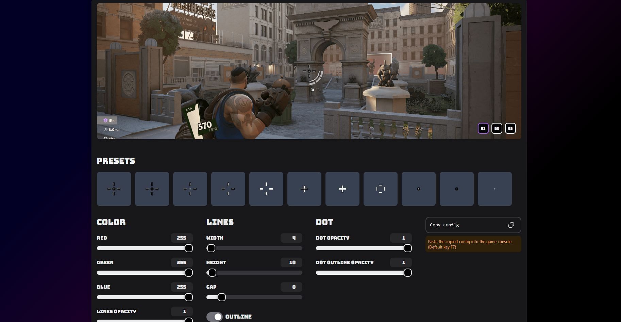Click the crosshair game preview image
This screenshot has width=621, height=322.
coord(309,71)
